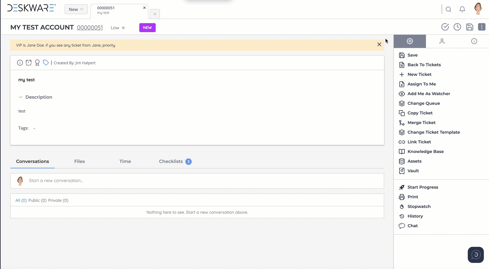
Task: Open the New dropdown button
Action: 76,9
